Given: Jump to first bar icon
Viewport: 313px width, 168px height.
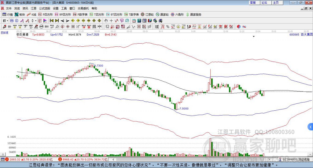Looking at the screenshot, I should [x=51, y=21].
